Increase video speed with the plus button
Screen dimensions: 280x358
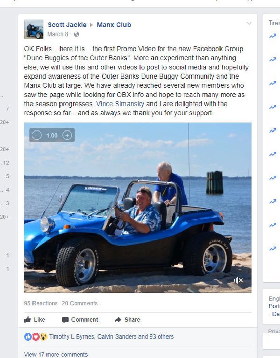coord(67,135)
